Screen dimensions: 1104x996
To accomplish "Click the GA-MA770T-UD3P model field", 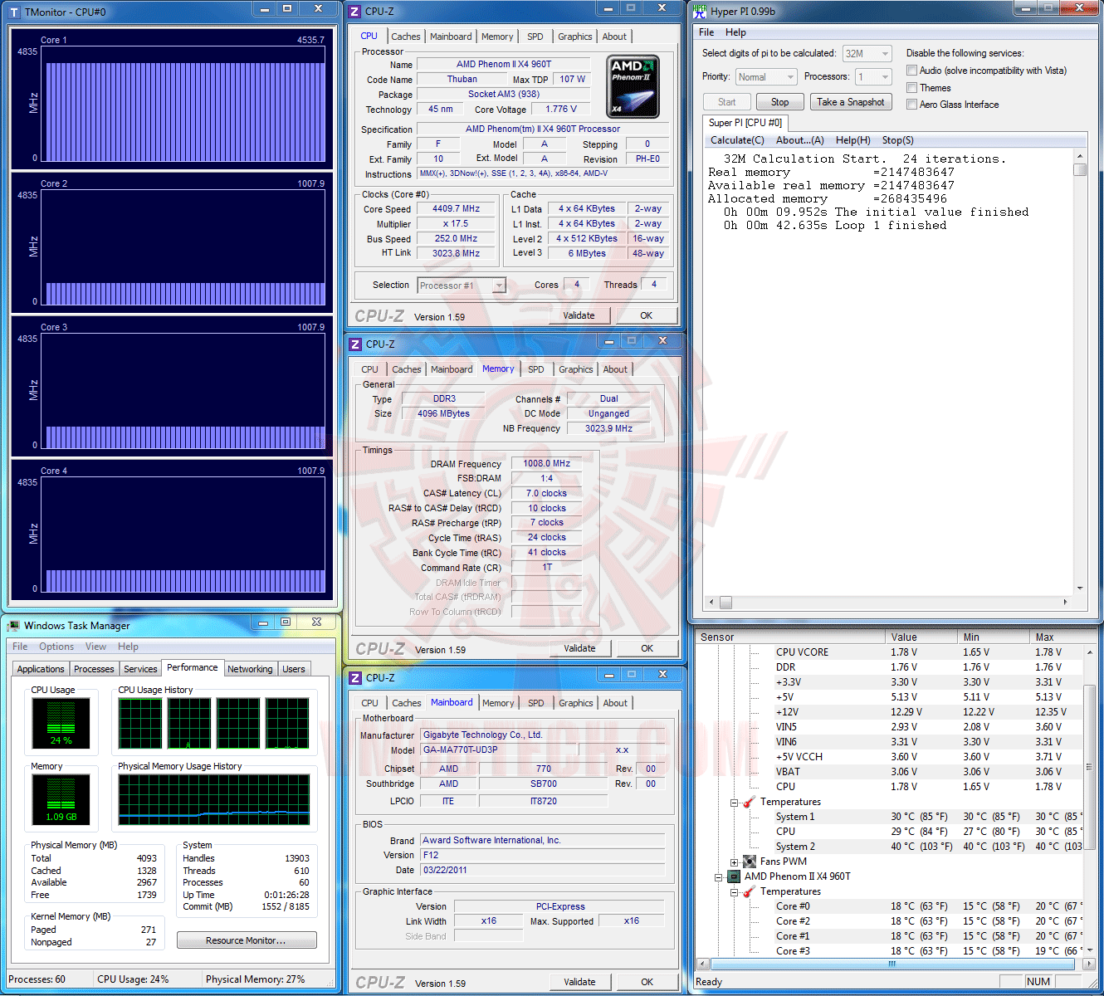I will (x=499, y=749).
